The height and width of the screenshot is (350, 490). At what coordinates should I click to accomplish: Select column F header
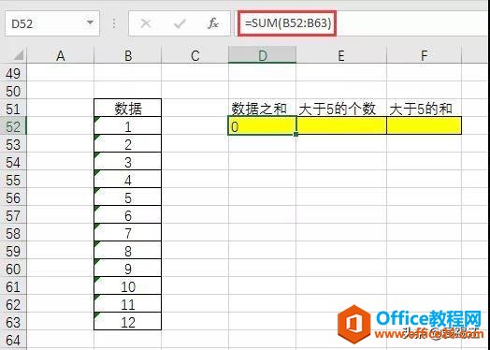click(424, 55)
